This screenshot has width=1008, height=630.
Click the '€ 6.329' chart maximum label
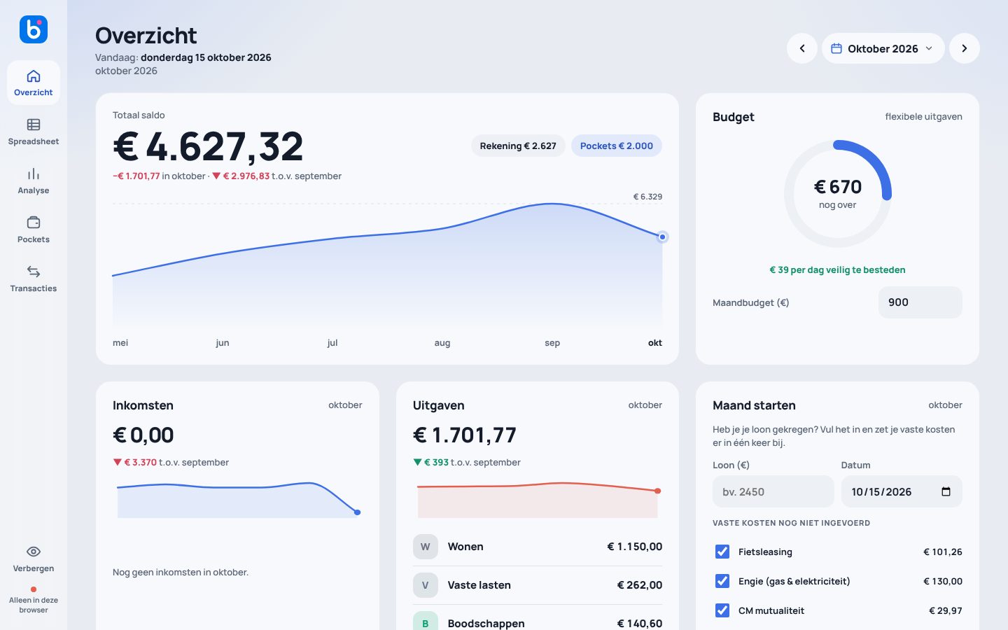[x=647, y=197]
